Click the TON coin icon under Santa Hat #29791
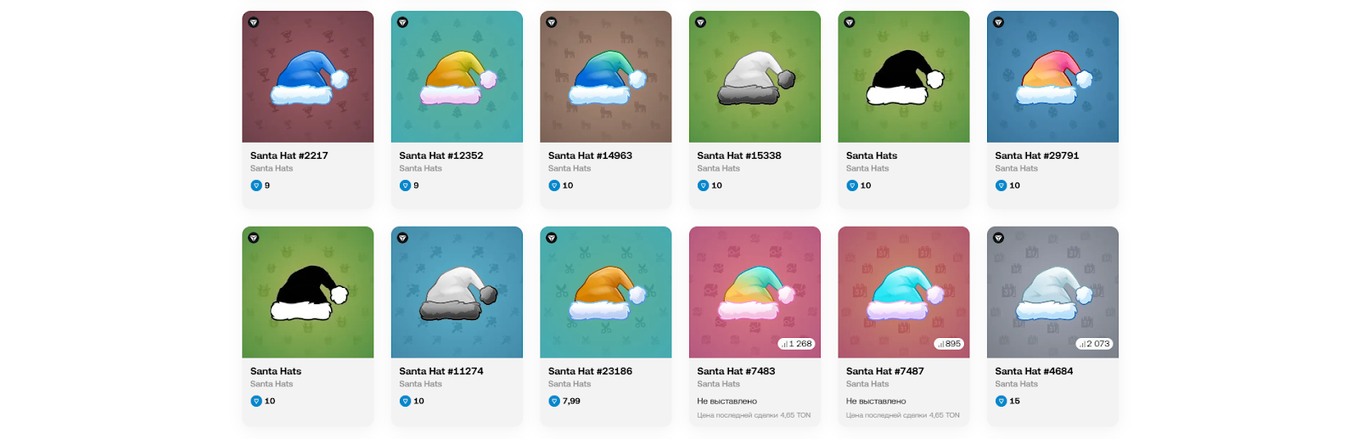Screen dimensions: 1358x439 1001,185
